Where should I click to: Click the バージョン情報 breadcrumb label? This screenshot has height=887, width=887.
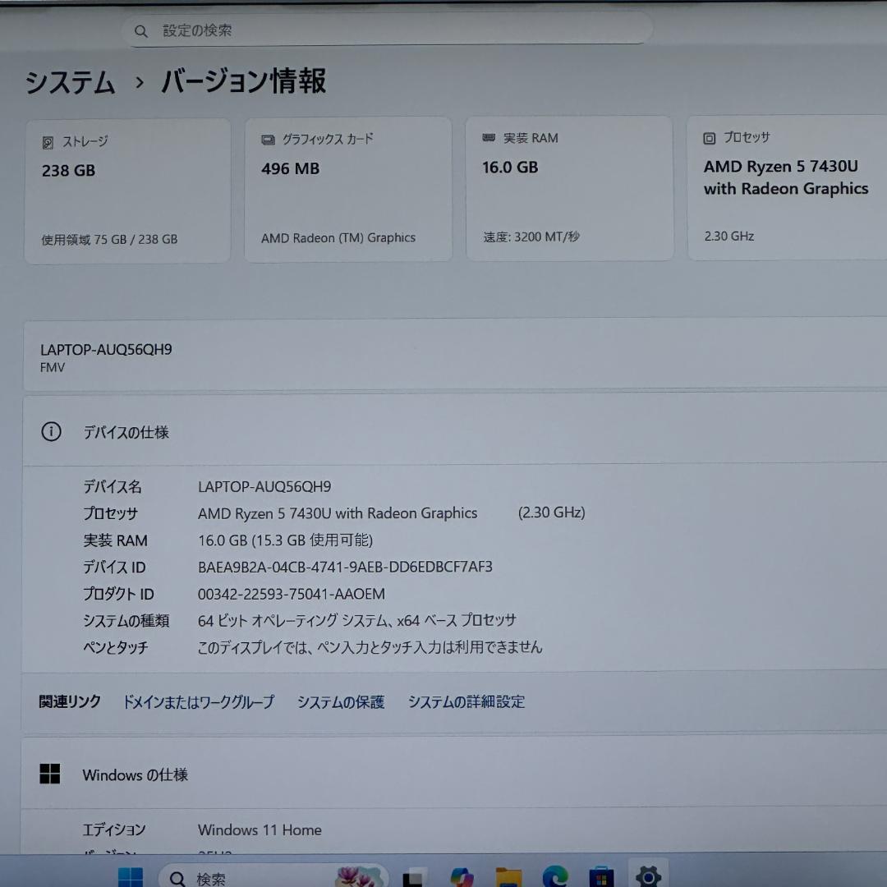click(242, 82)
